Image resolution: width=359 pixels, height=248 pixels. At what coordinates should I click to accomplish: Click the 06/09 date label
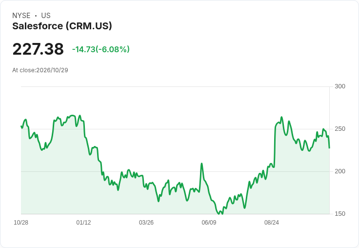(x=209, y=223)
